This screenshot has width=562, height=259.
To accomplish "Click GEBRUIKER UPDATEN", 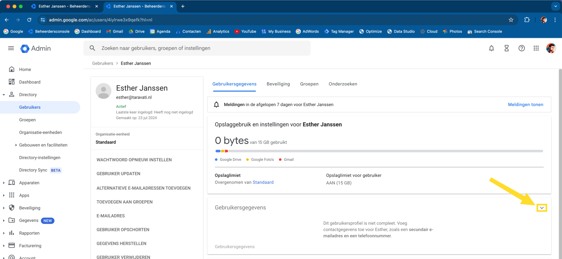I will point(118,174).
